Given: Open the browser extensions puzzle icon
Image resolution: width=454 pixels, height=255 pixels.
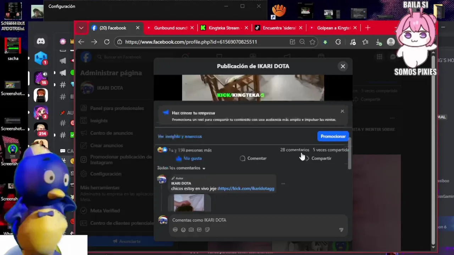Looking at the screenshot, I should (338, 42).
